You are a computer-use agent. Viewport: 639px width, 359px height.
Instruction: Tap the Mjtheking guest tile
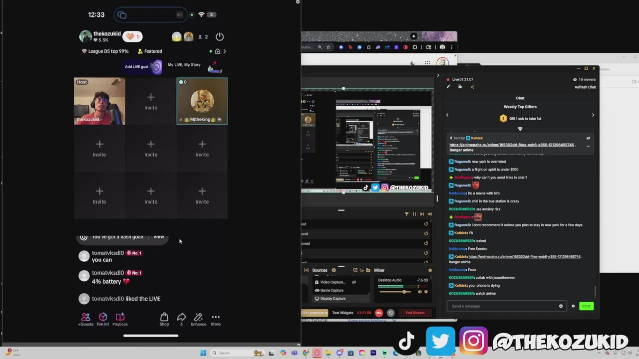[202, 101]
